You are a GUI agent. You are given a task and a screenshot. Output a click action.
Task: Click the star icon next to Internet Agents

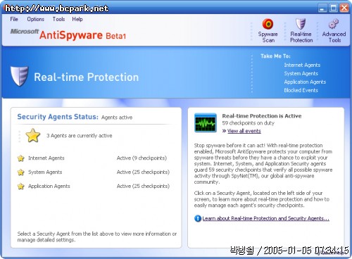20,158
